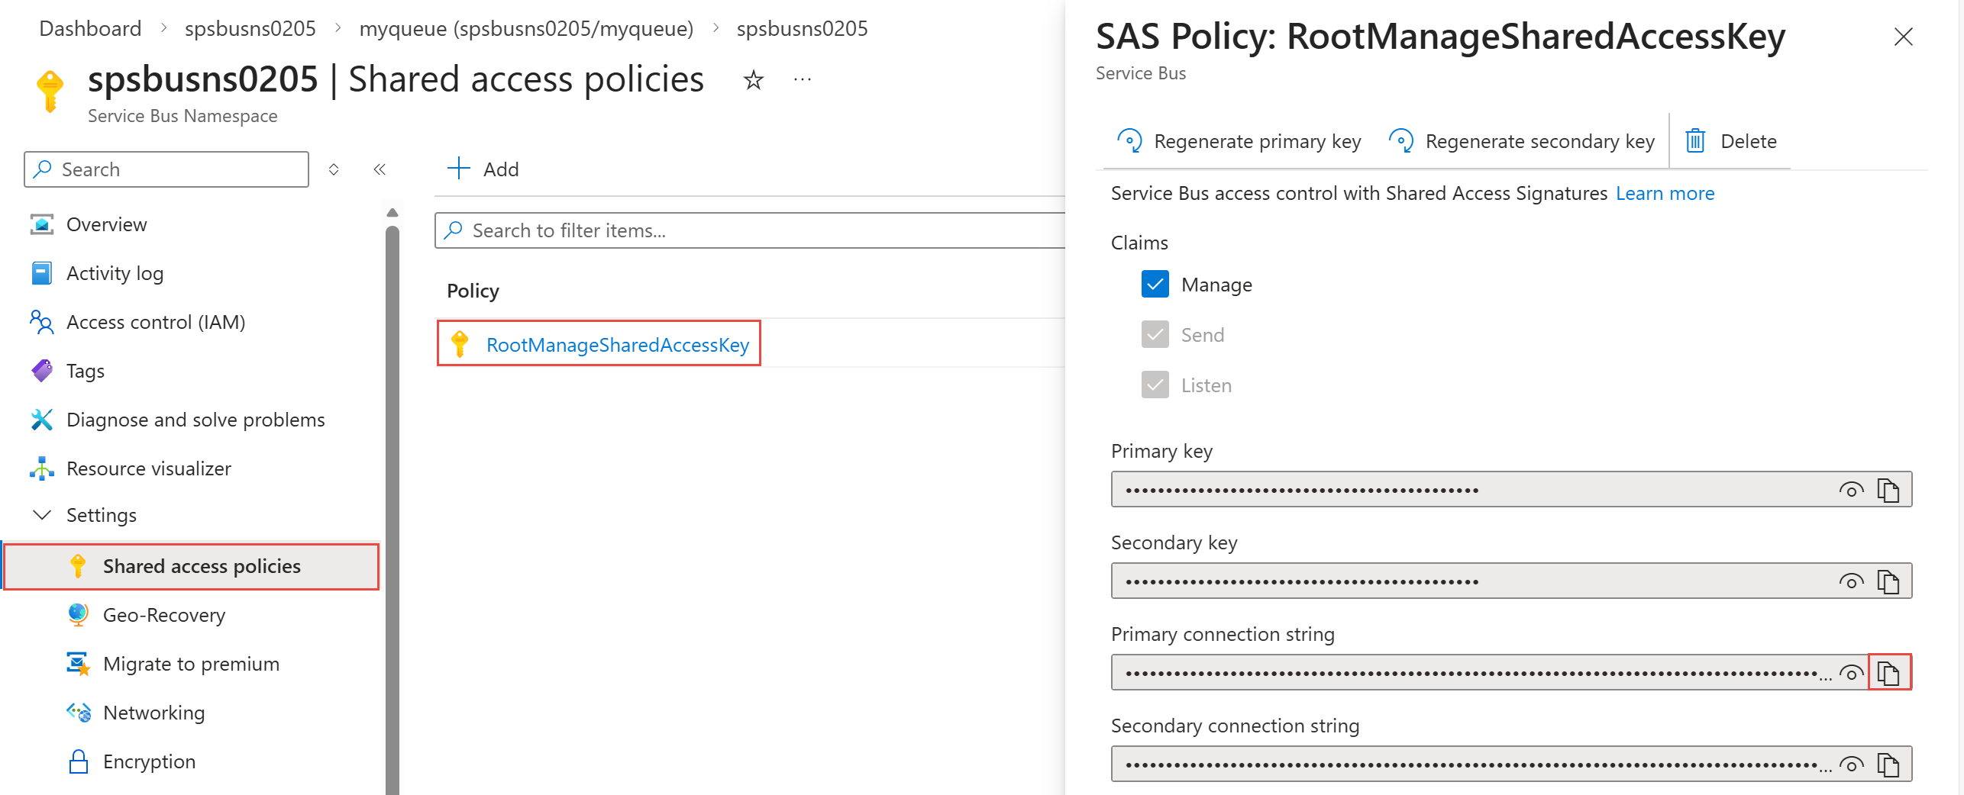1964x795 pixels.
Task: Go to Dashboard via breadcrumb
Action: click(x=89, y=28)
